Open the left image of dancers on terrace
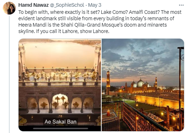The image size is (189, 133). pyautogui.click(x=60, y=85)
